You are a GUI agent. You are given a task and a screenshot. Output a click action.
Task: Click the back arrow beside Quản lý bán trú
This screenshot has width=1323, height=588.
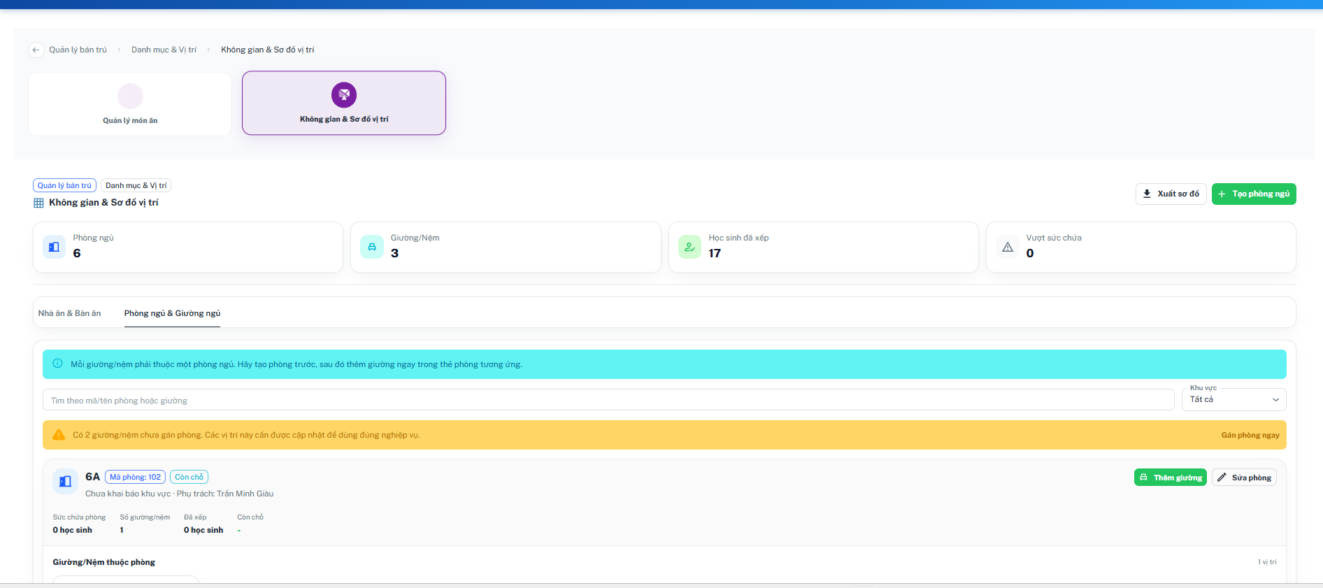(x=36, y=50)
